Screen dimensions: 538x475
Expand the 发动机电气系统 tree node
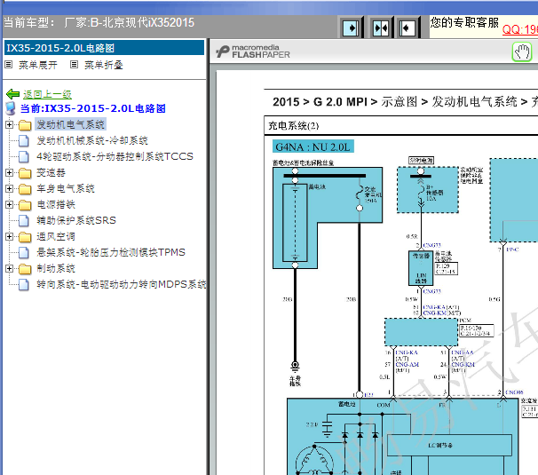tap(9, 125)
